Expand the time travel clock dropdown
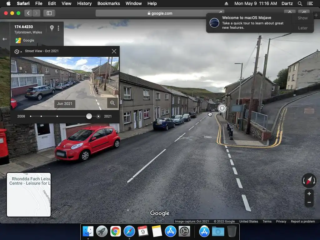 (18, 52)
